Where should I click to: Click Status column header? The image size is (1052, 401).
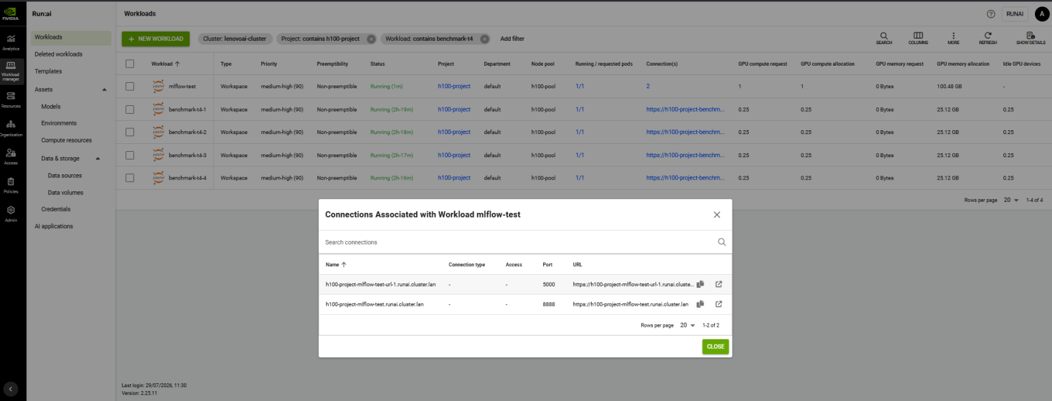pos(377,64)
